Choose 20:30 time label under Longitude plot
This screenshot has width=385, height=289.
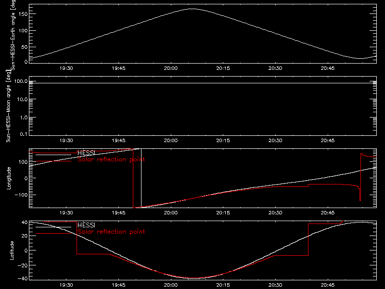pyautogui.click(x=275, y=213)
